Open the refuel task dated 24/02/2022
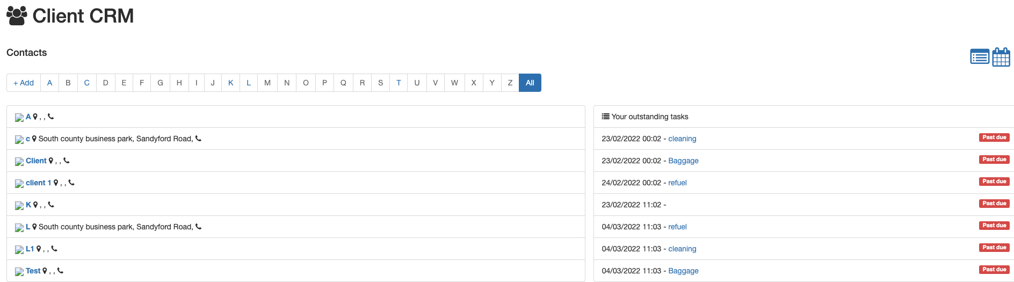 click(x=677, y=183)
